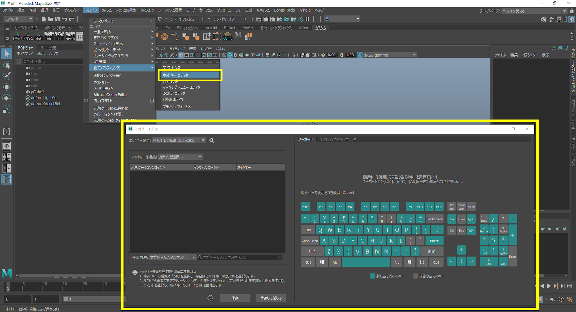Select the arrow Select tool in toolbox
The width and height of the screenshot is (576, 312).
tap(6, 54)
